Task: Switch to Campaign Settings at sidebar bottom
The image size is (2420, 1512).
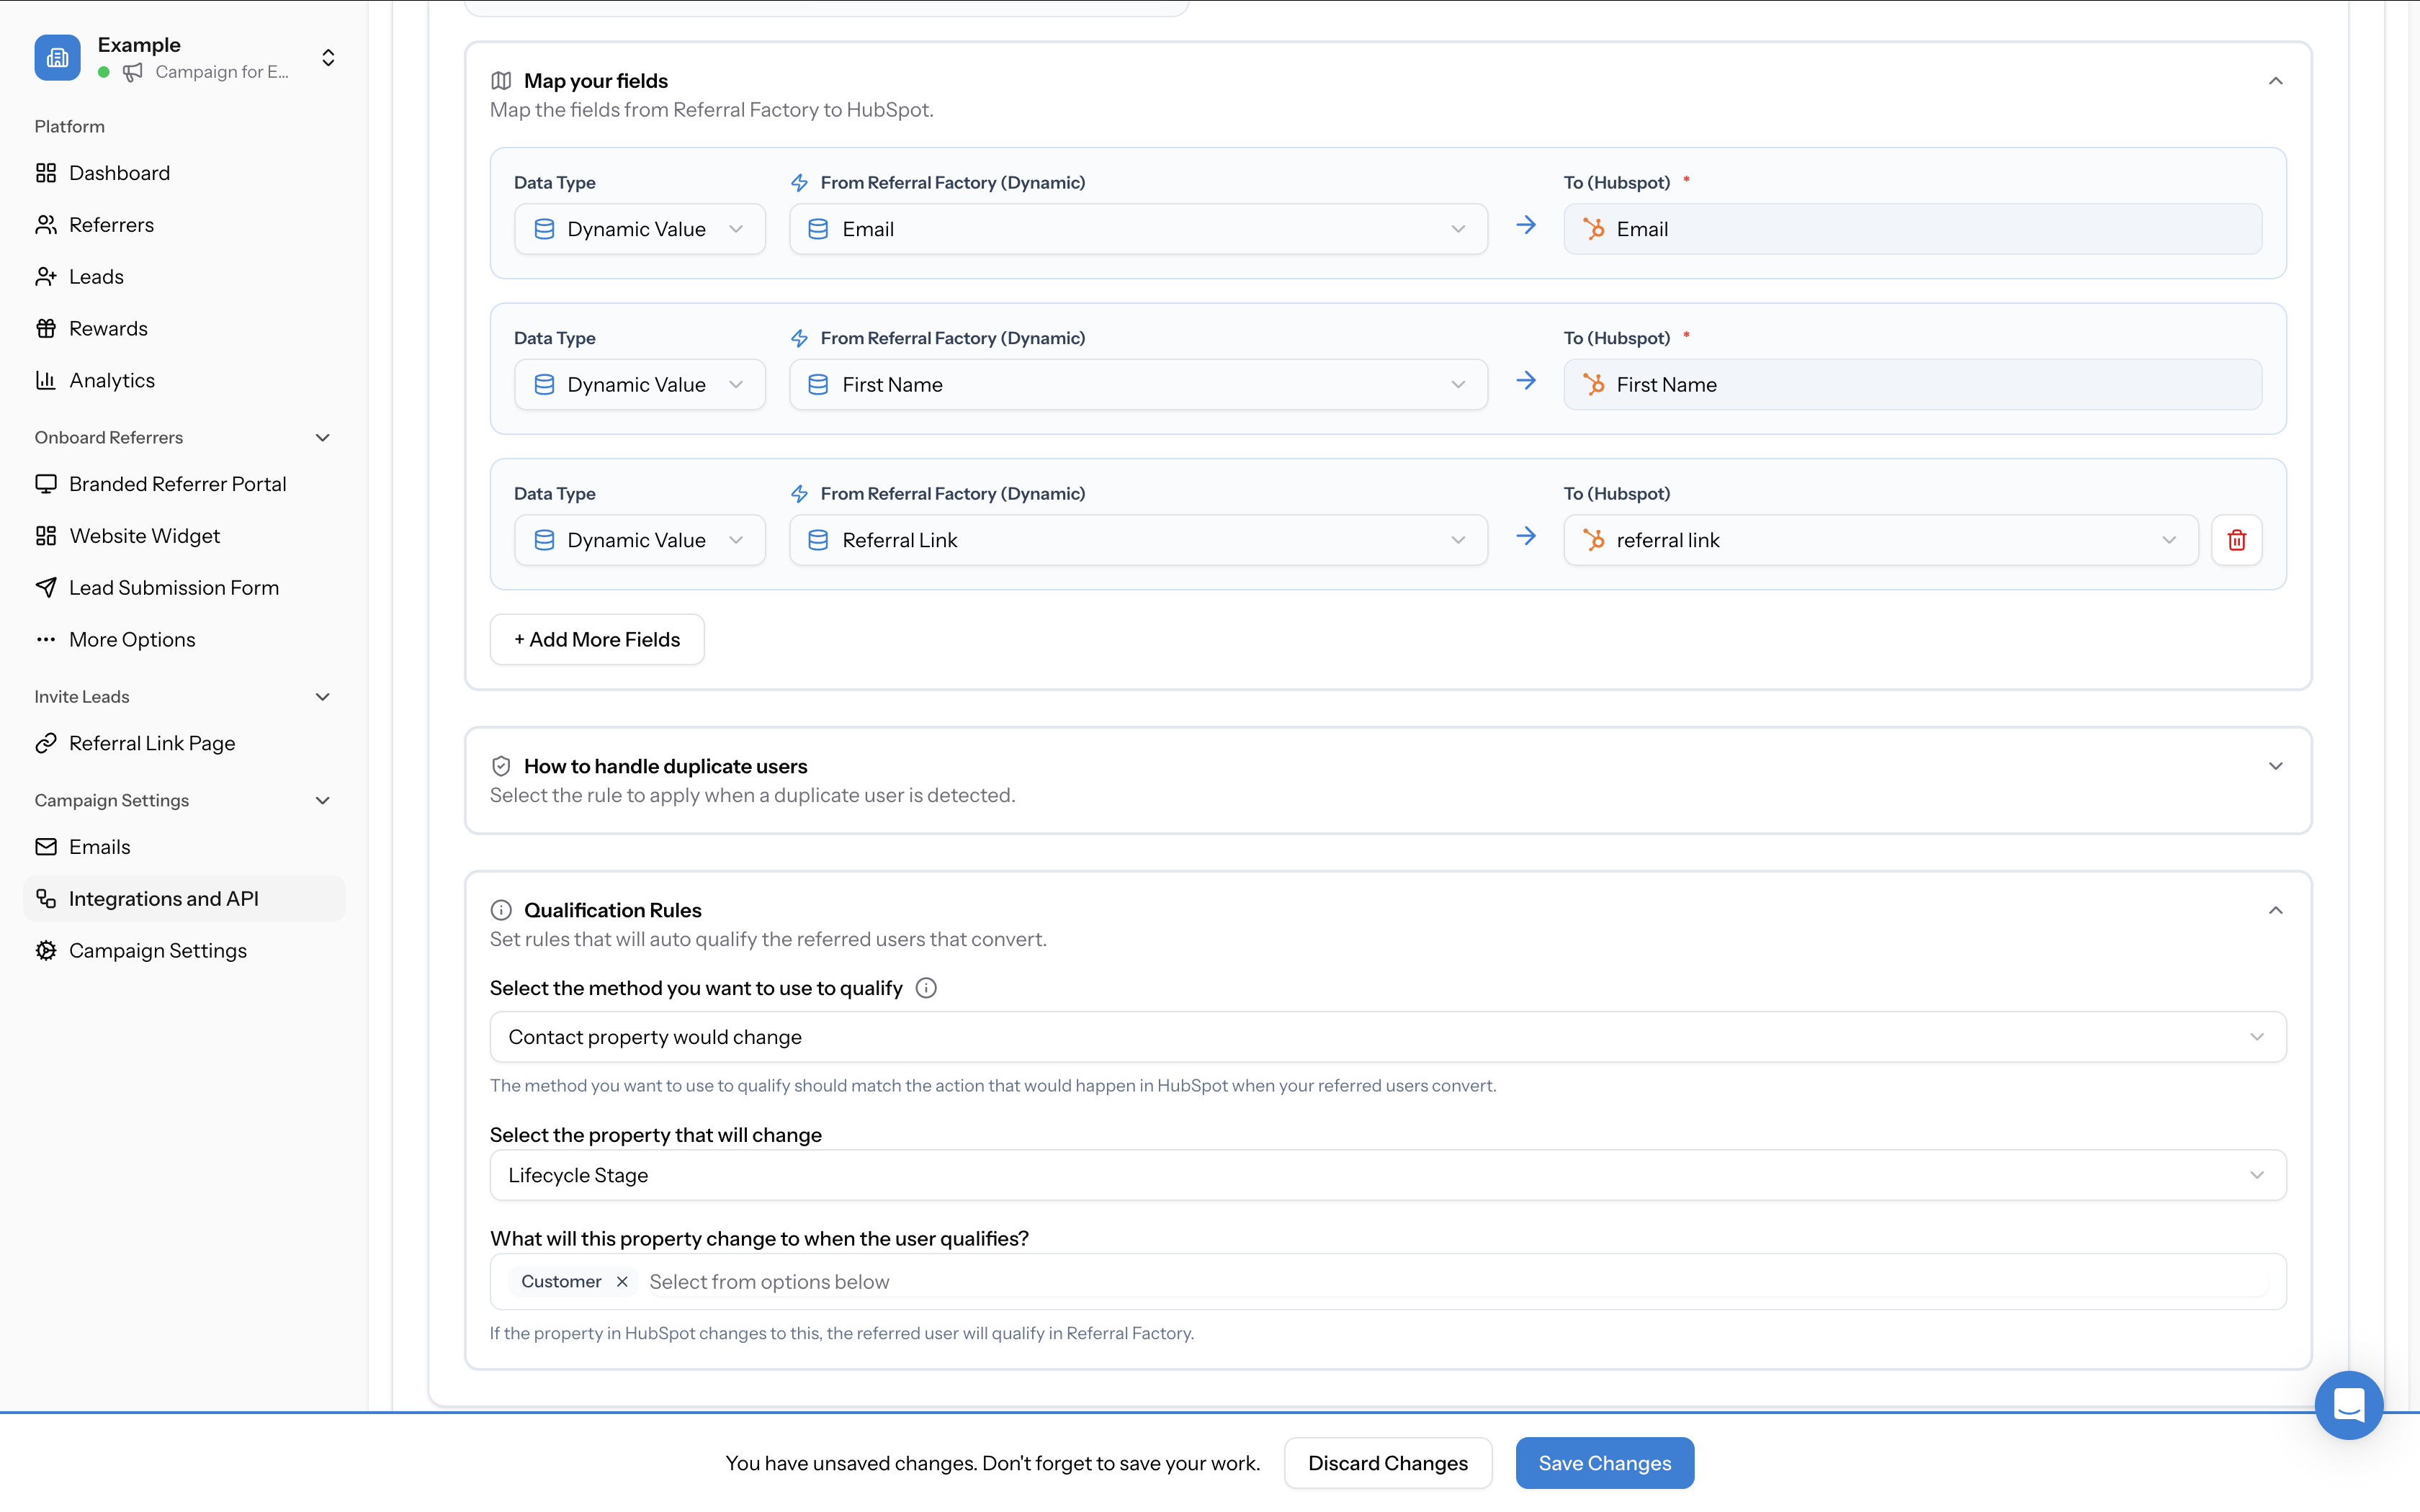Action: 157,950
